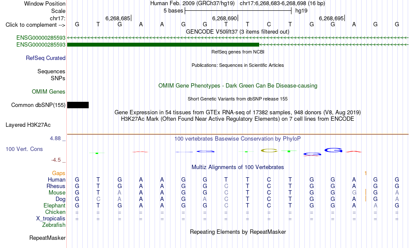Click the 'chr17:' ruler label
The width and height of the screenshot is (409, 248).
[58, 18]
